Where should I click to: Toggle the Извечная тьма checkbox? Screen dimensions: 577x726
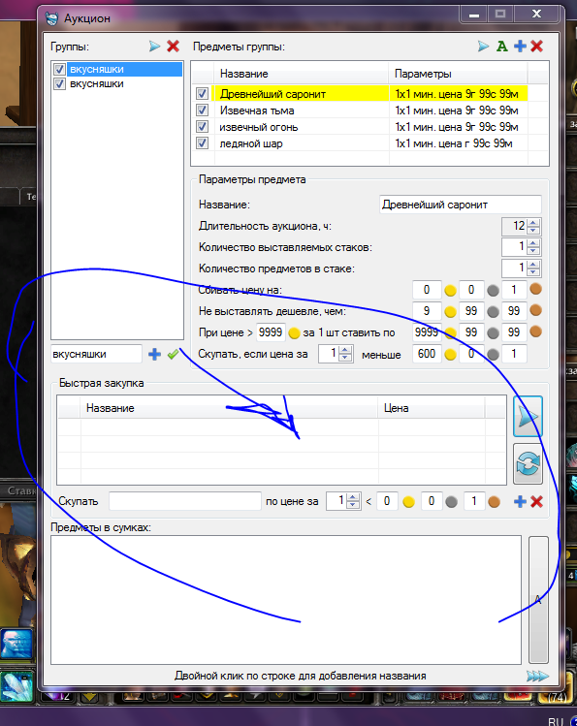tap(202, 110)
